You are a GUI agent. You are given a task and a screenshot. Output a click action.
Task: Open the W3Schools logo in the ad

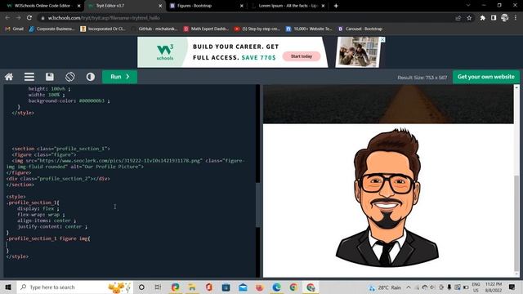[x=165, y=52]
